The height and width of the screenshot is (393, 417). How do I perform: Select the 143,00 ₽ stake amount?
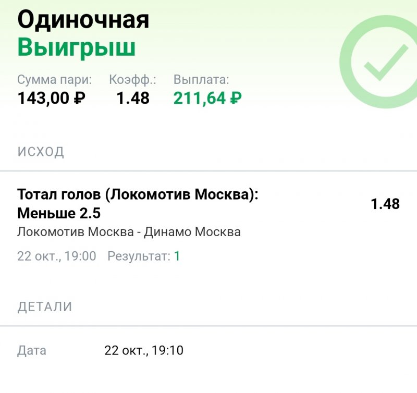(52, 97)
